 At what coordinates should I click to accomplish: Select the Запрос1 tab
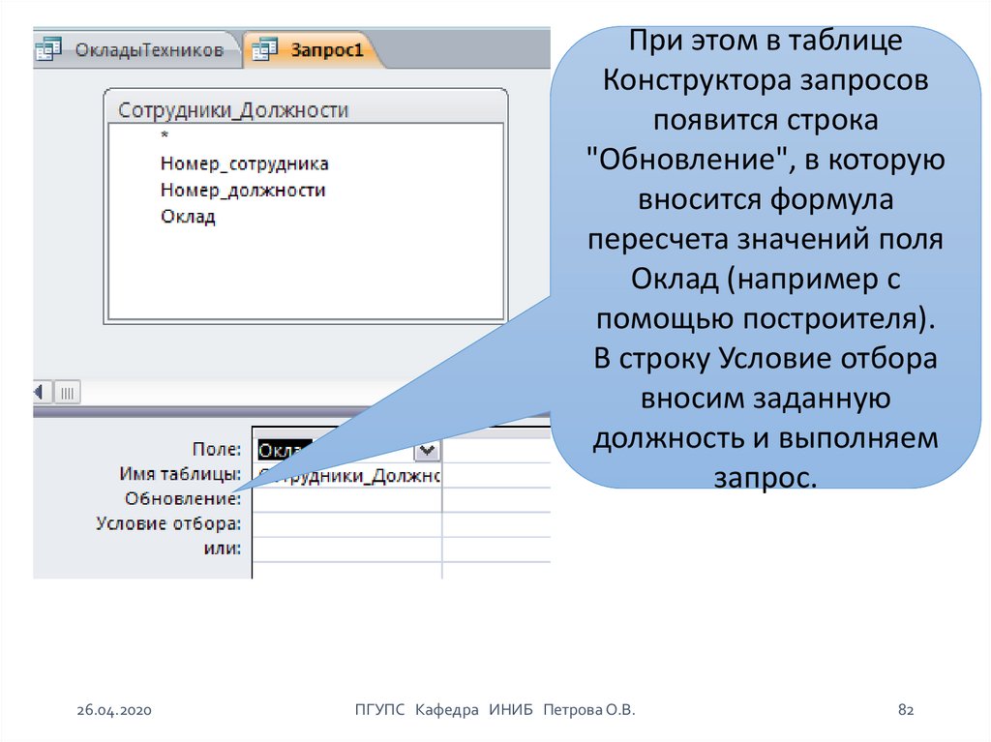coord(327,49)
